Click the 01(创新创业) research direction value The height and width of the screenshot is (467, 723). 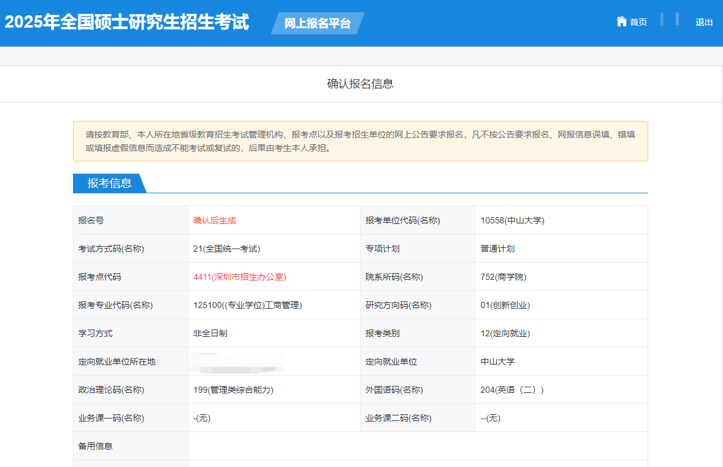tap(505, 305)
